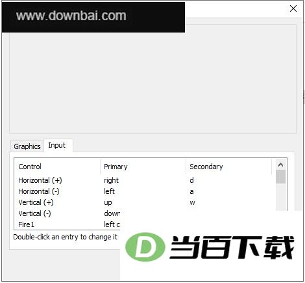Click the 'w' secondary key binding
Screen dimensions: 305x283
coord(192,203)
